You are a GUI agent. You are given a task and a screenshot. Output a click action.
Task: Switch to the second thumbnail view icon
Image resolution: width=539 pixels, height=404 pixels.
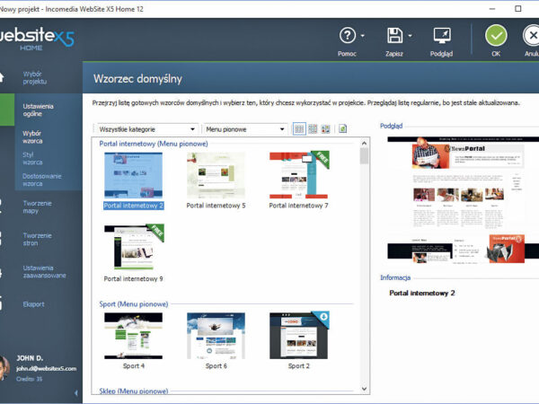(x=313, y=129)
